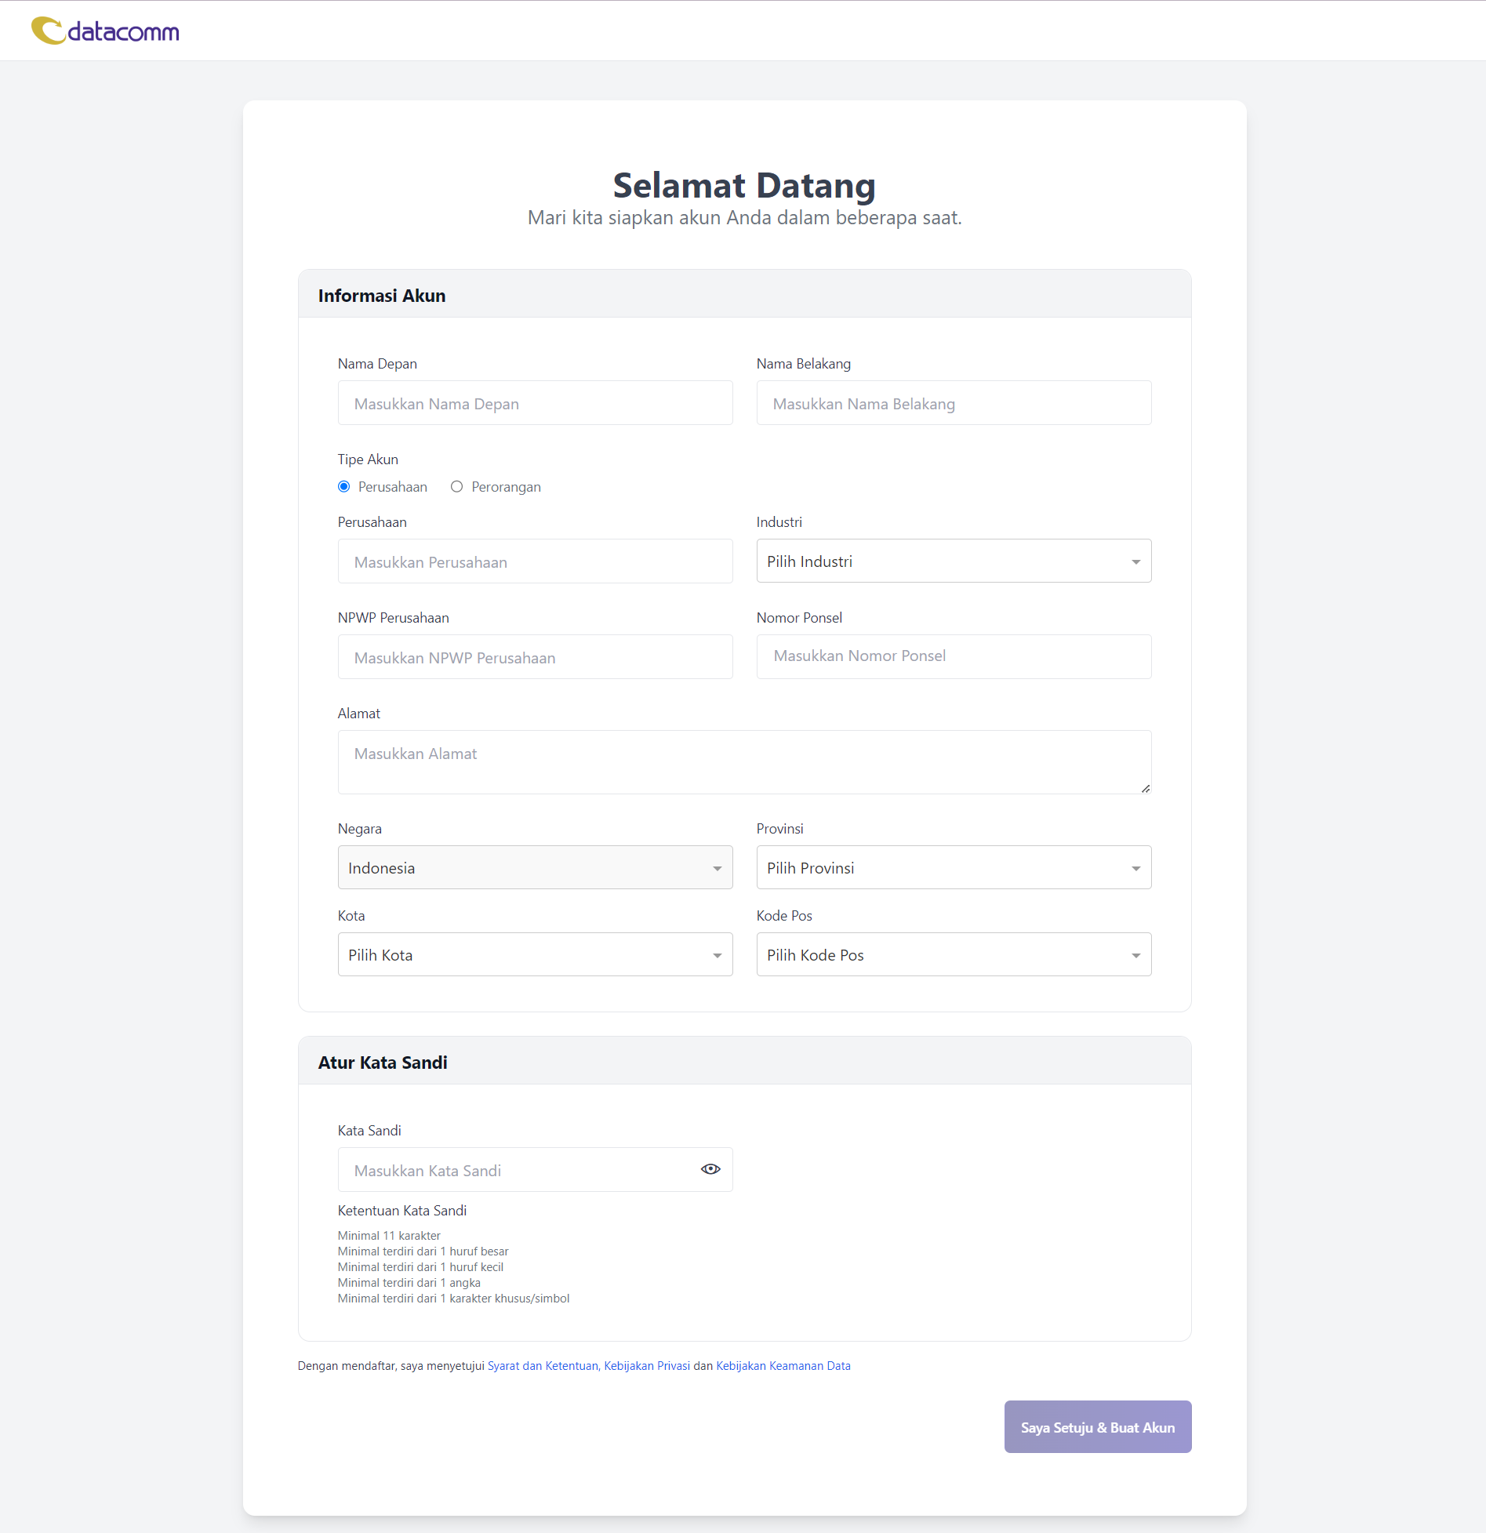1486x1533 pixels.
Task: Open the Pilih Kode Pos dropdown
Action: (x=954, y=955)
